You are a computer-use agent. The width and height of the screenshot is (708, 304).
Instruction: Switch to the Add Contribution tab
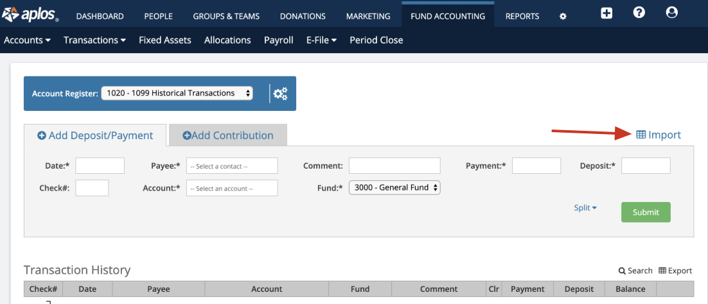tap(227, 135)
